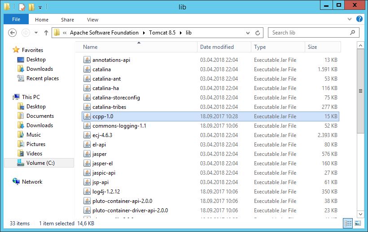Screen dimensions: 368x232
Task: Select This PC in the navigation pane
Action: tap(31, 97)
